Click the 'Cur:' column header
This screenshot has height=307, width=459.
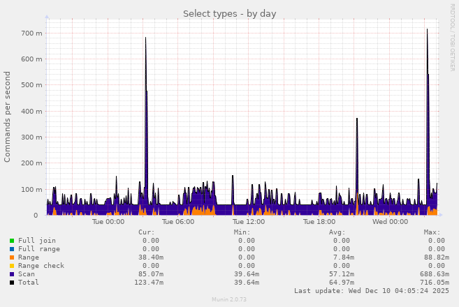click(147, 232)
